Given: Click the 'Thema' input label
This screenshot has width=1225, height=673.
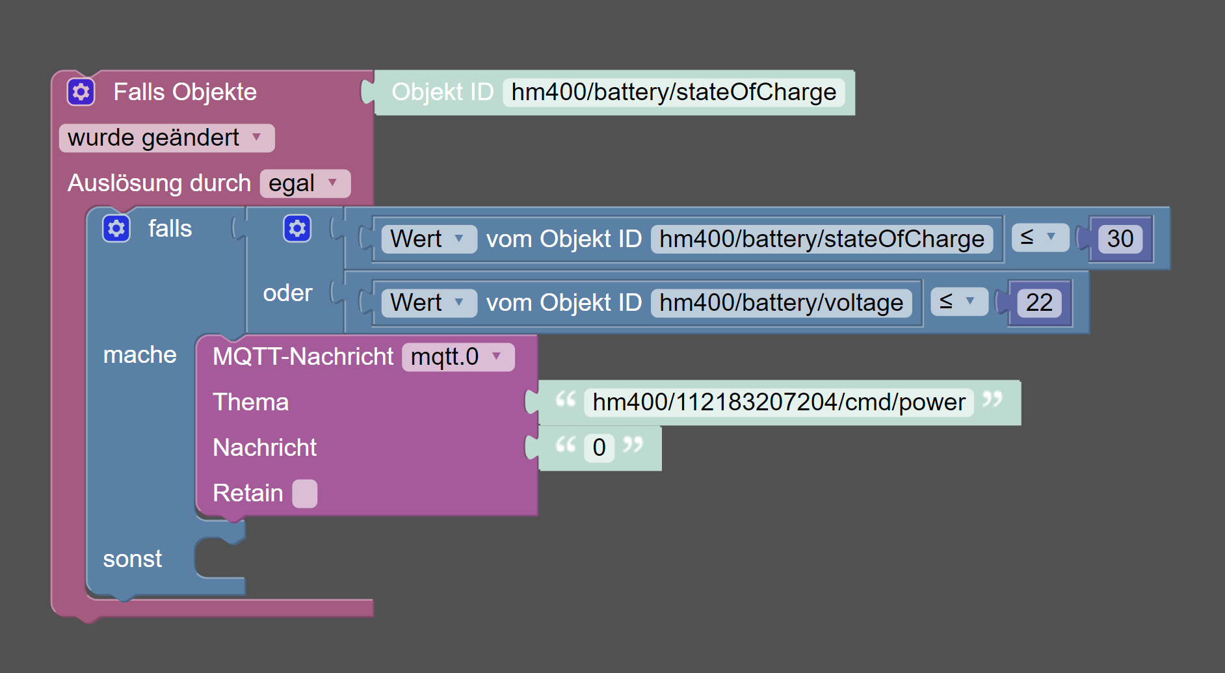Looking at the screenshot, I should (250, 402).
